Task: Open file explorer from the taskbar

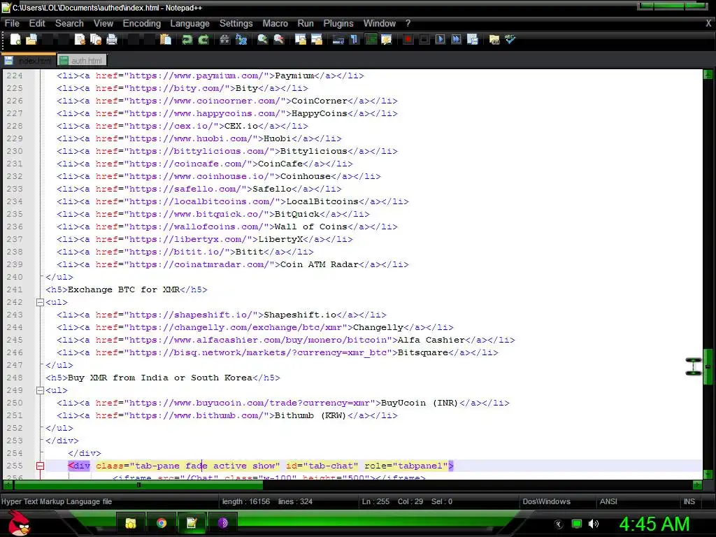Action: tap(131, 523)
